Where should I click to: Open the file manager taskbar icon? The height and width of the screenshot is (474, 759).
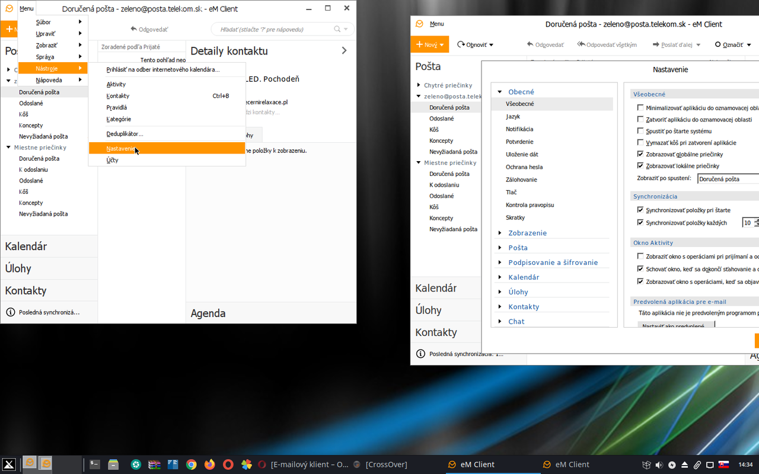[x=114, y=465]
